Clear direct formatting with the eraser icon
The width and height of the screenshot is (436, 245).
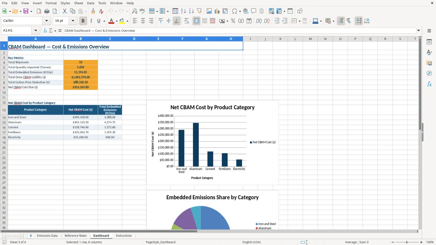pyautogui.click(x=101, y=11)
